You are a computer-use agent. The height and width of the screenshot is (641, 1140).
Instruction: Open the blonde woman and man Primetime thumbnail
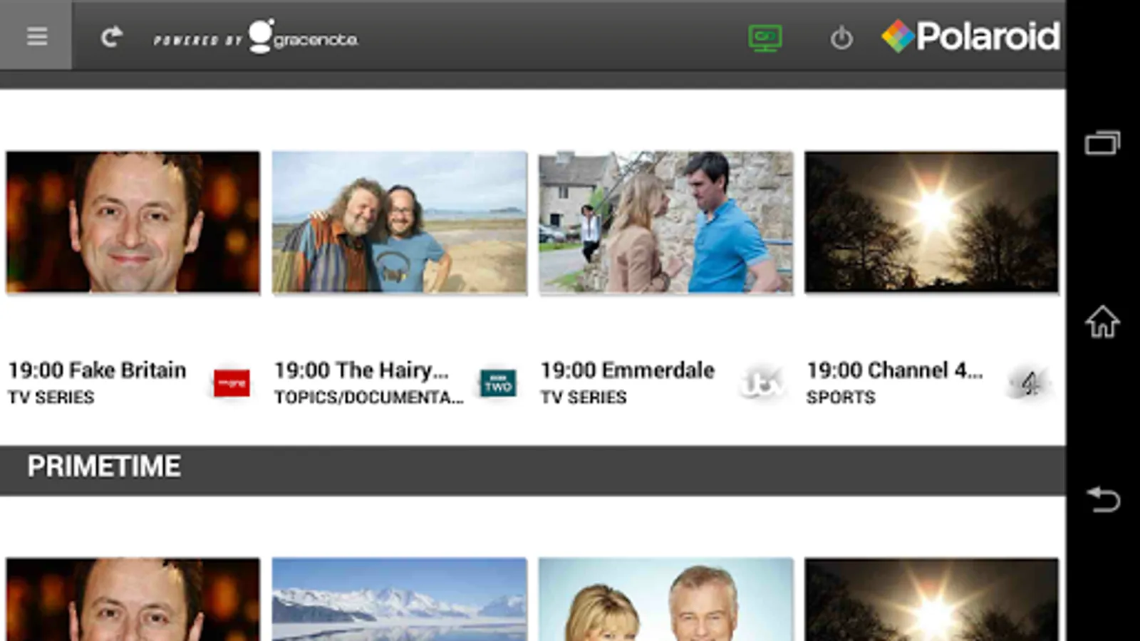point(665,599)
